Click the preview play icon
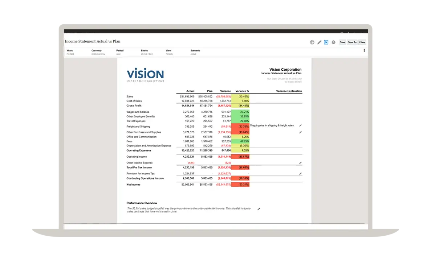431x269 pixels. tap(326, 42)
